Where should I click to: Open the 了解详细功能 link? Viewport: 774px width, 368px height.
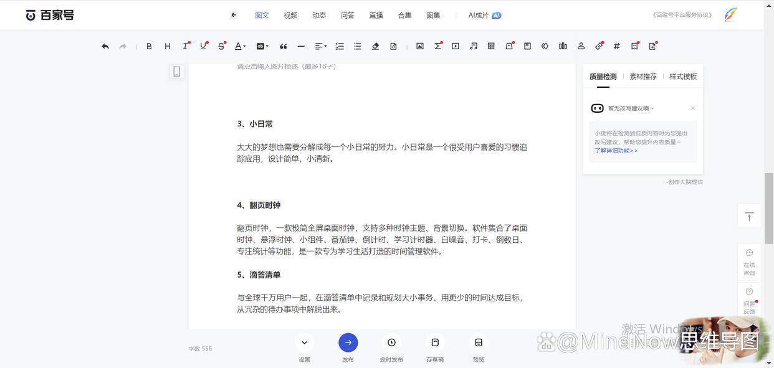[x=616, y=151]
